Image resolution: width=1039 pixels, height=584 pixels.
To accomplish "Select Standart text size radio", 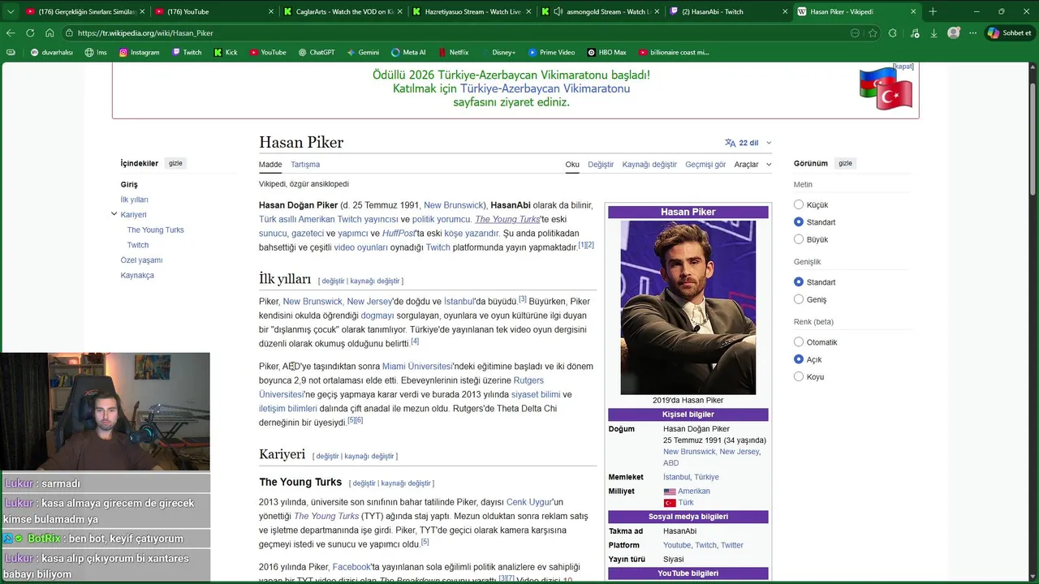I will pos(799,222).
